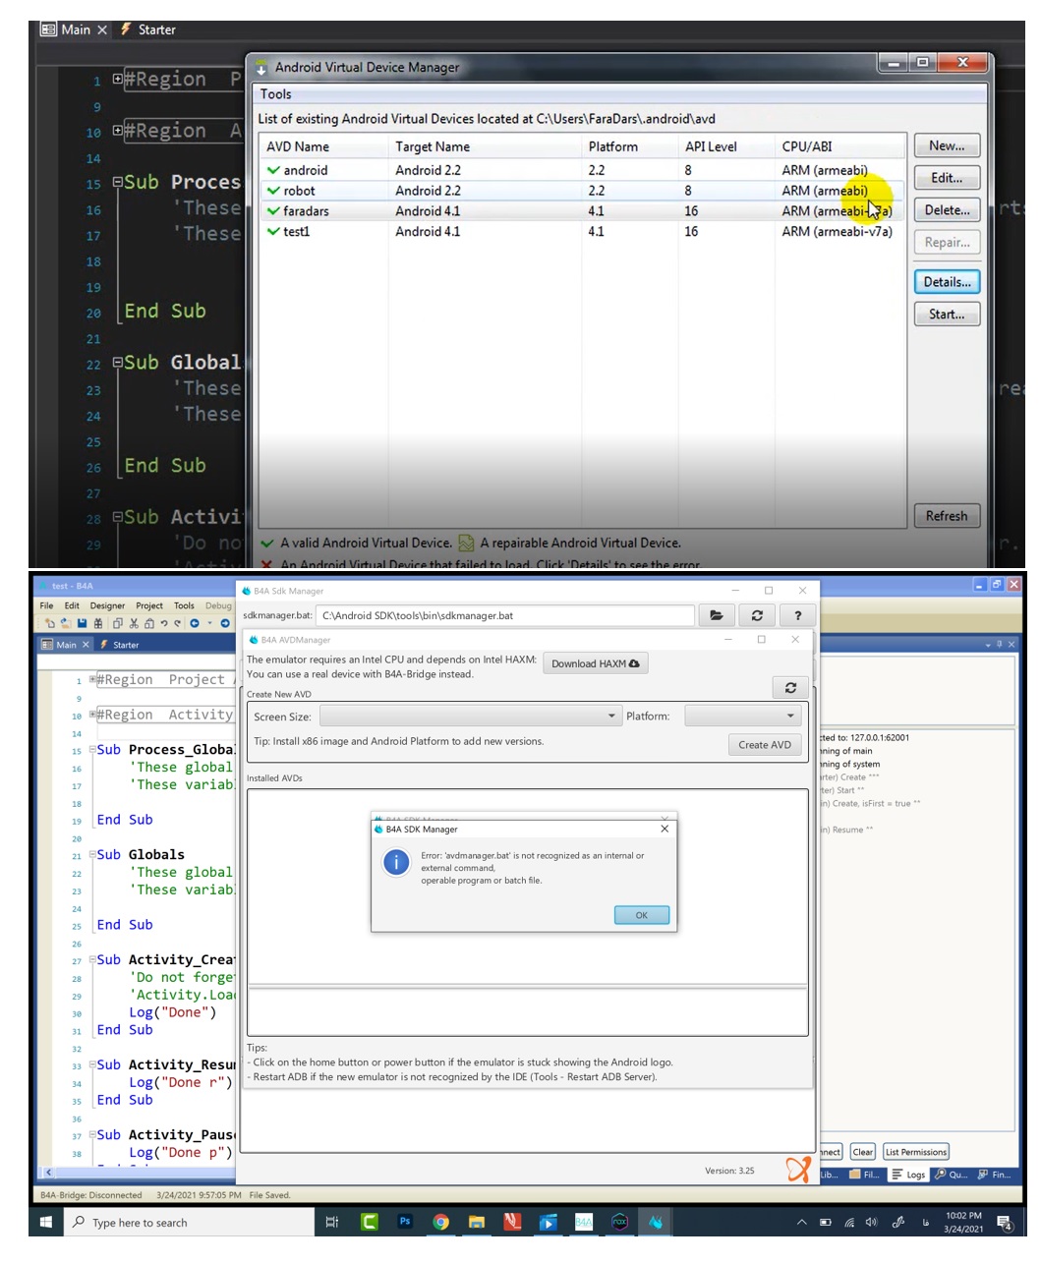Click the save icon in B4A toolbar
1041x1263 pixels.
[83, 623]
